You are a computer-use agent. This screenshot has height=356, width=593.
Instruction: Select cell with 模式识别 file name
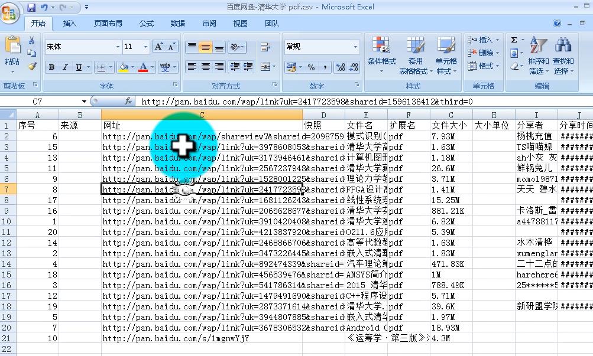point(366,136)
